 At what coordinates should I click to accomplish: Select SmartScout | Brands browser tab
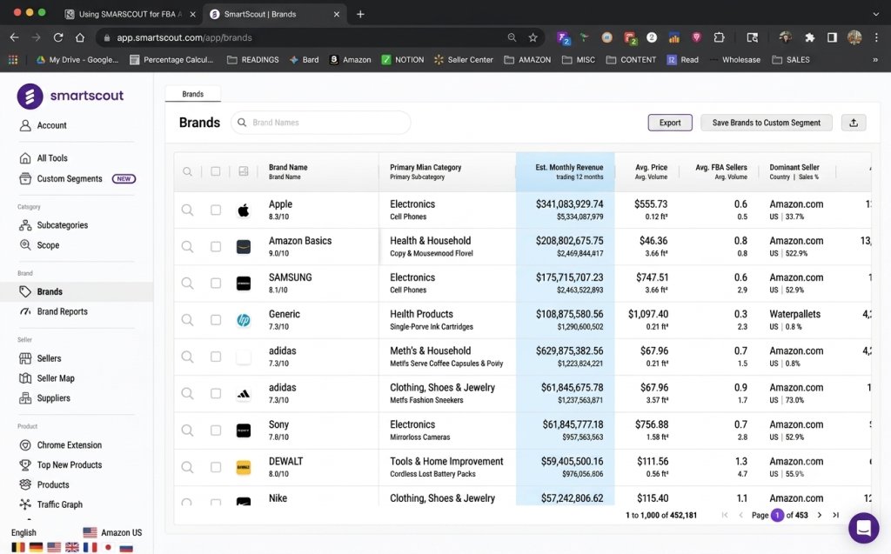coord(276,14)
